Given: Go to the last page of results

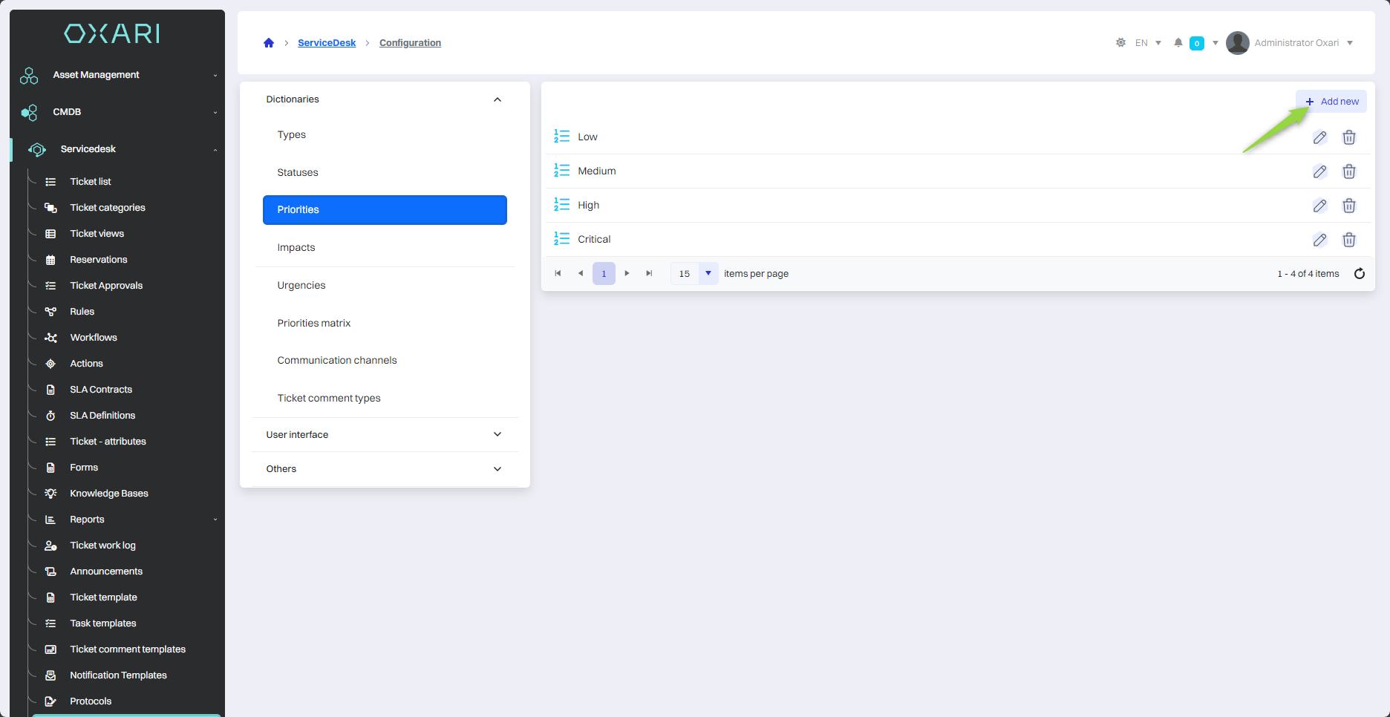Looking at the screenshot, I should [x=649, y=274].
